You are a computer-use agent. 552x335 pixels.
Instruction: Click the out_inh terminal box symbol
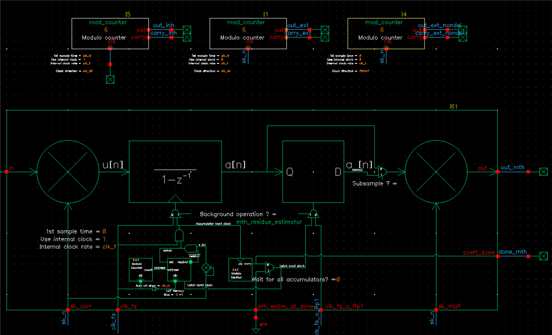[x=187, y=30]
